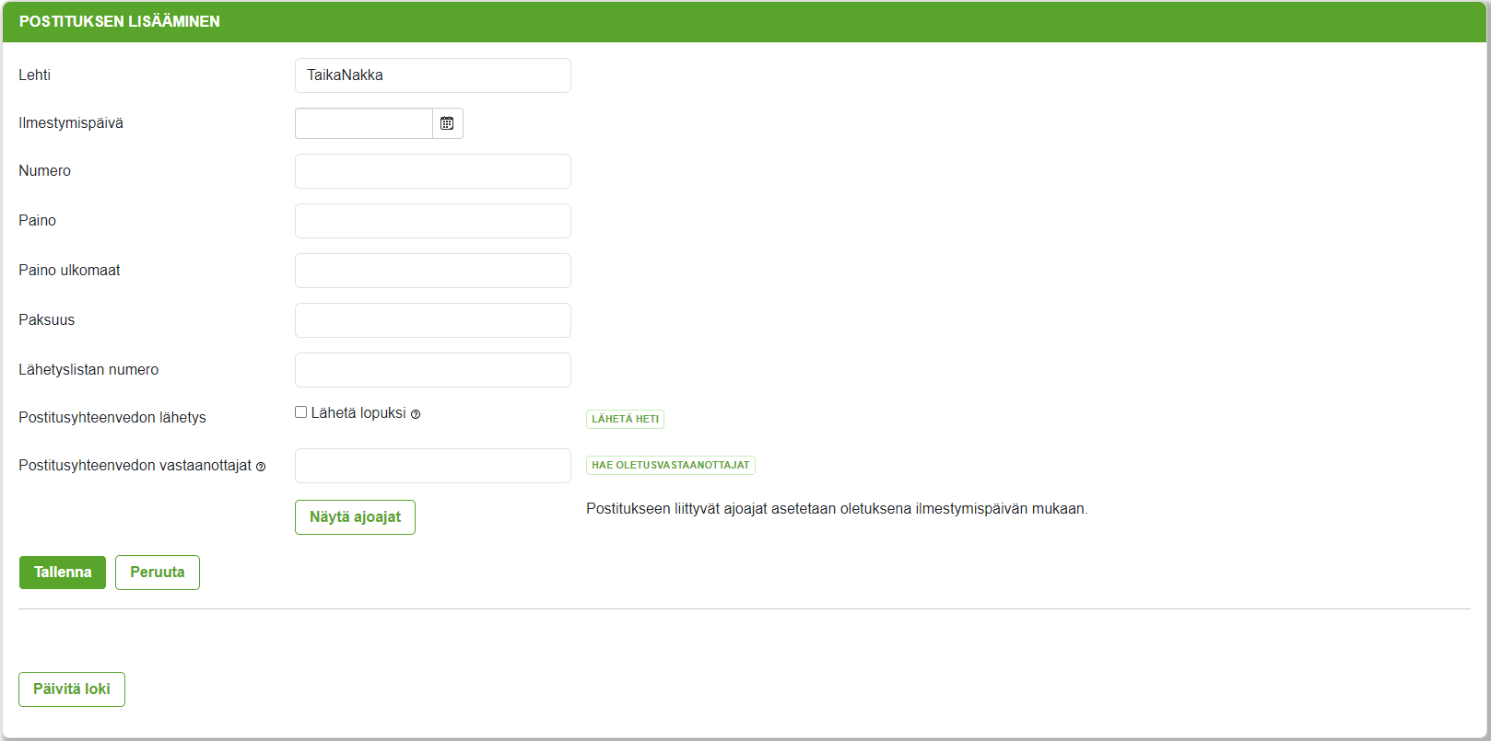This screenshot has height=741, width=1491.
Task: Show schedules with Näytä ajoajat button
Action: (355, 517)
